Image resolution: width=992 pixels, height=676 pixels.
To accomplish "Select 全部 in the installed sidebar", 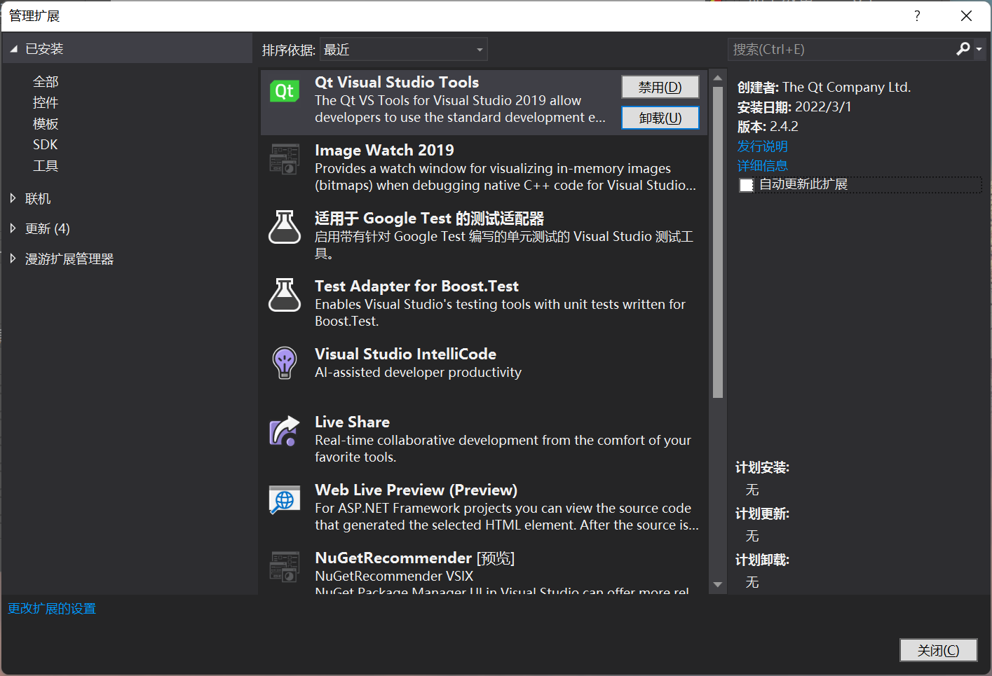I will click(45, 81).
